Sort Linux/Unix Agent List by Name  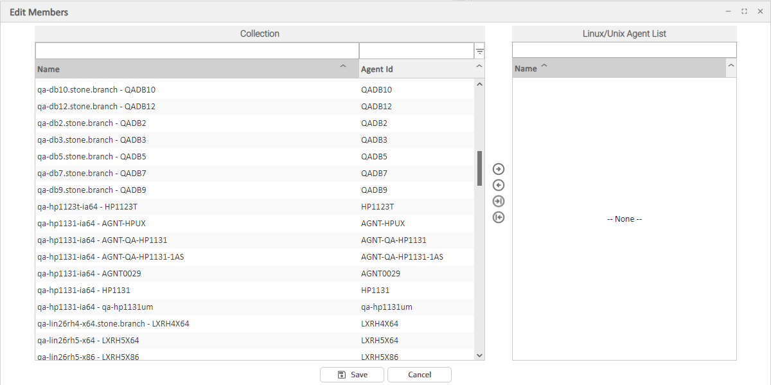coord(544,67)
